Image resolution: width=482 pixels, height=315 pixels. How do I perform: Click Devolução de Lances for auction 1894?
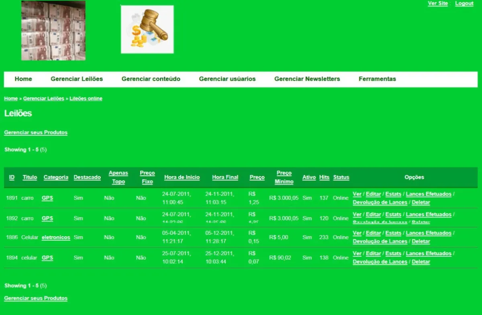pyautogui.click(x=380, y=262)
